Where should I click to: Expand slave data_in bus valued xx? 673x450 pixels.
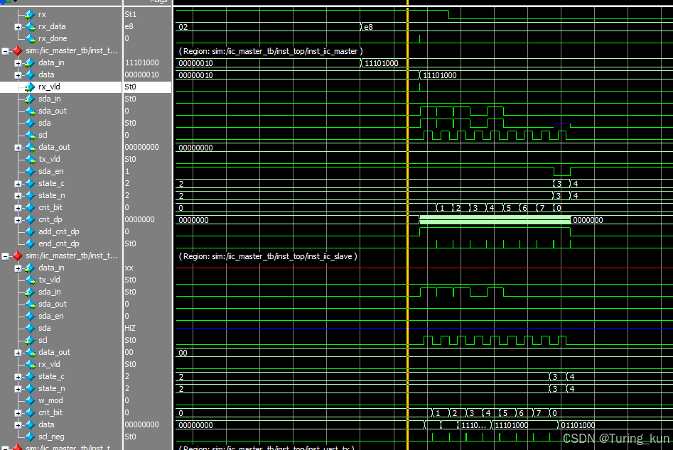[x=18, y=268]
